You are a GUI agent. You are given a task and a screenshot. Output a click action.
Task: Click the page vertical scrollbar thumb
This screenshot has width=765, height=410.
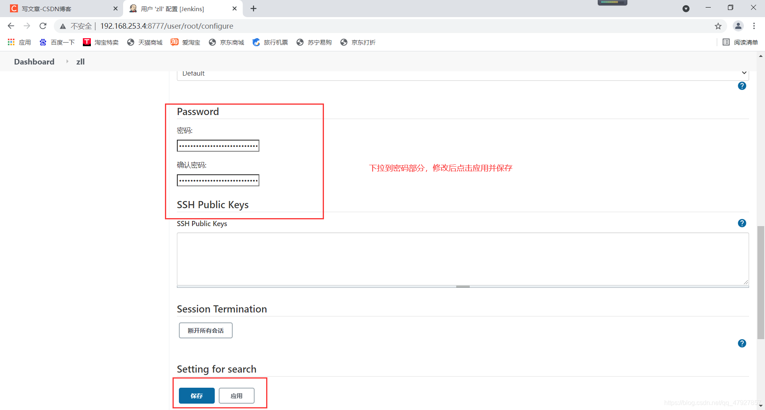click(761, 282)
